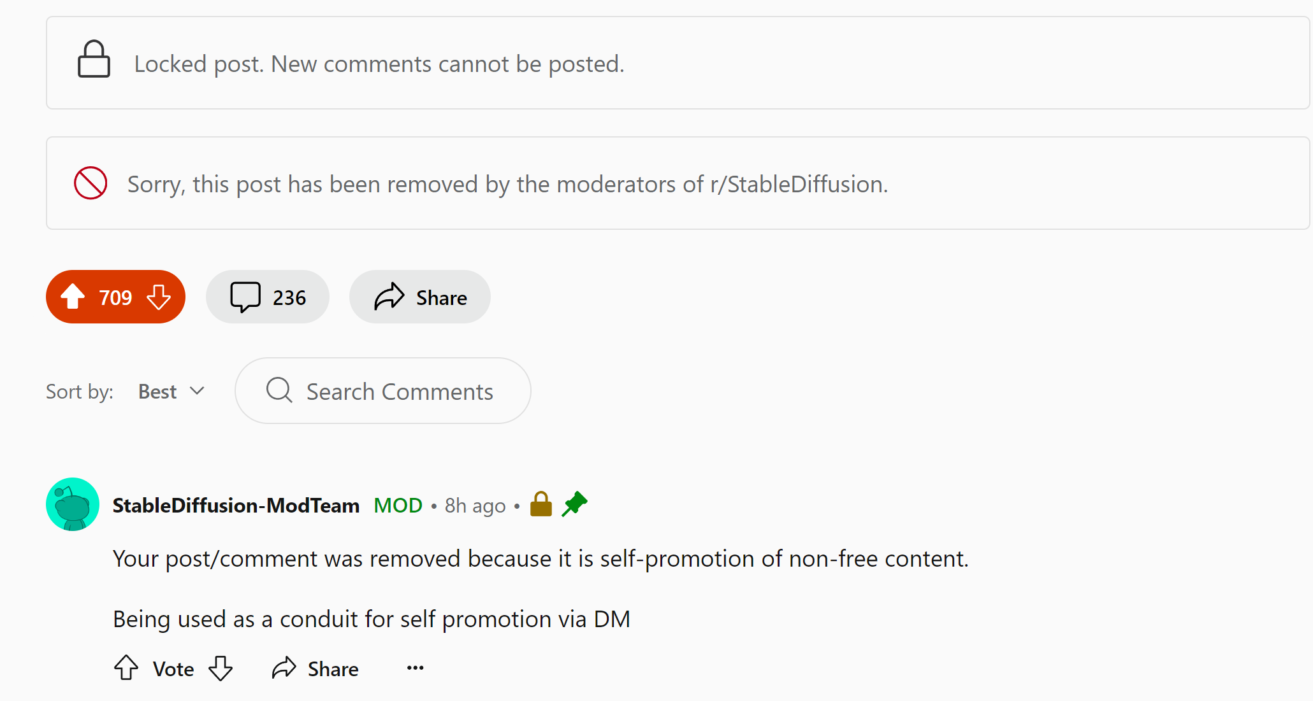Screen dimensions: 1313x701
Task: Share the ModTeam comment
Action: tap(316, 669)
